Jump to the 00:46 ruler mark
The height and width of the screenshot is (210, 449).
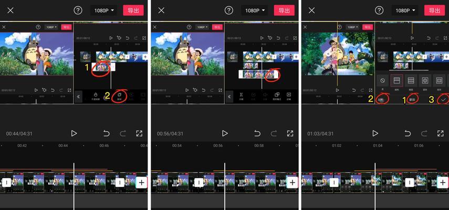point(104,145)
